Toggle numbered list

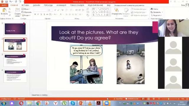pyautogui.click(x=72, y=10)
